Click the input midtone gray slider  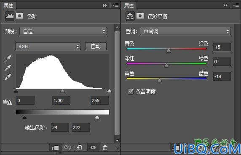coord(62,91)
